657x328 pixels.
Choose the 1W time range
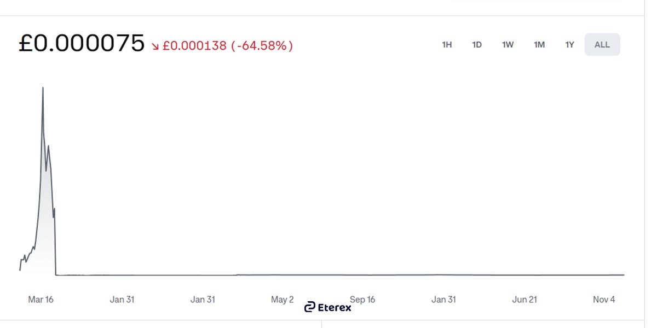pos(508,45)
